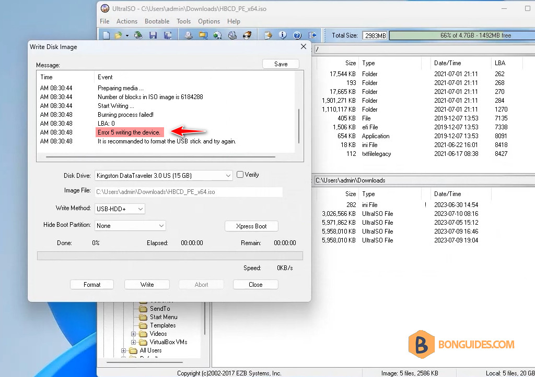Screen dimensions: 535x377
Task: Click the New image toolbar icon
Action: [106, 35]
